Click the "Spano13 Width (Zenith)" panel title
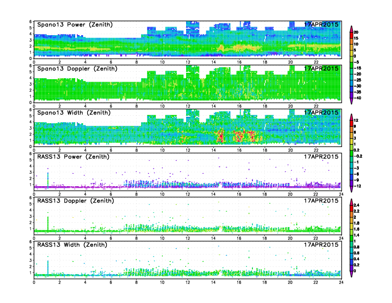Screen dimensions: 392x303 [x=74, y=113]
